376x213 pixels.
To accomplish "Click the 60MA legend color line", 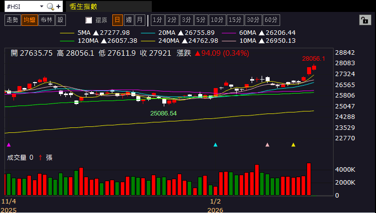I will pyautogui.click(x=229, y=33).
